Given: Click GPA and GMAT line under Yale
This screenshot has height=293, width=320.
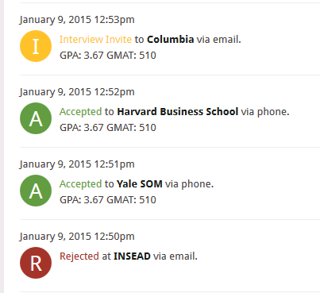Looking at the screenshot, I should (108, 200).
